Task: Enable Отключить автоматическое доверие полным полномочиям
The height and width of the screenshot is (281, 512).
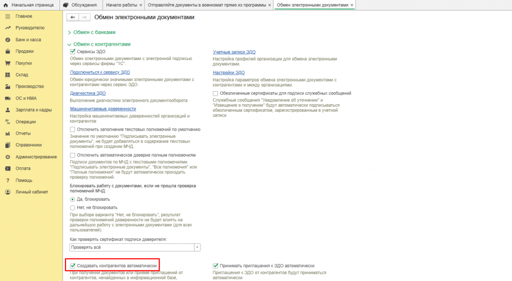Action: (x=72, y=155)
